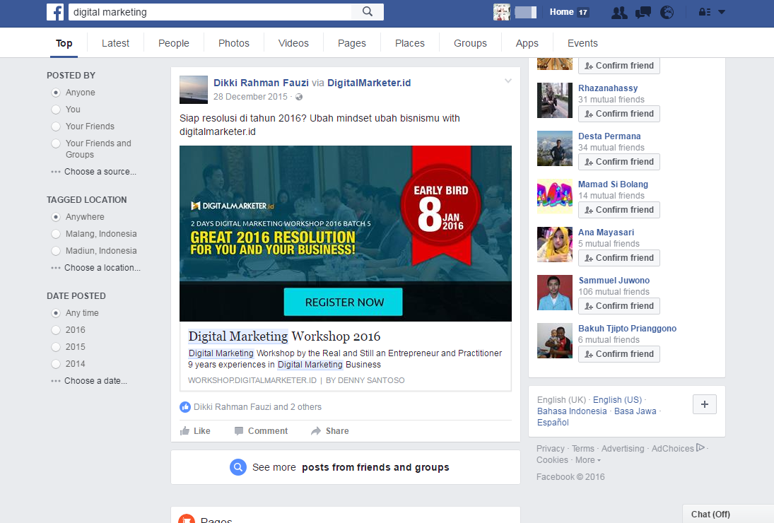Click the Facebook logo icon
774x523 pixels.
point(55,12)
